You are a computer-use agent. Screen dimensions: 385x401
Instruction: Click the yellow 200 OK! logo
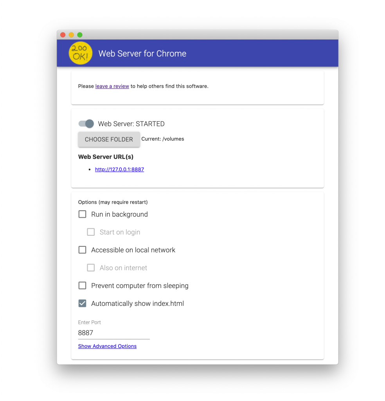81,53
